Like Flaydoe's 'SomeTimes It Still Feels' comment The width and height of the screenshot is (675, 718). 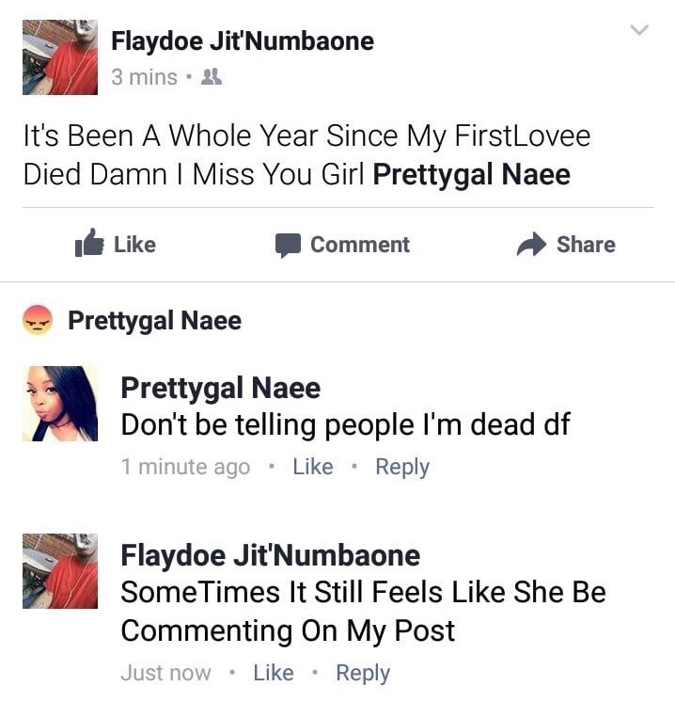click(274, 673)
